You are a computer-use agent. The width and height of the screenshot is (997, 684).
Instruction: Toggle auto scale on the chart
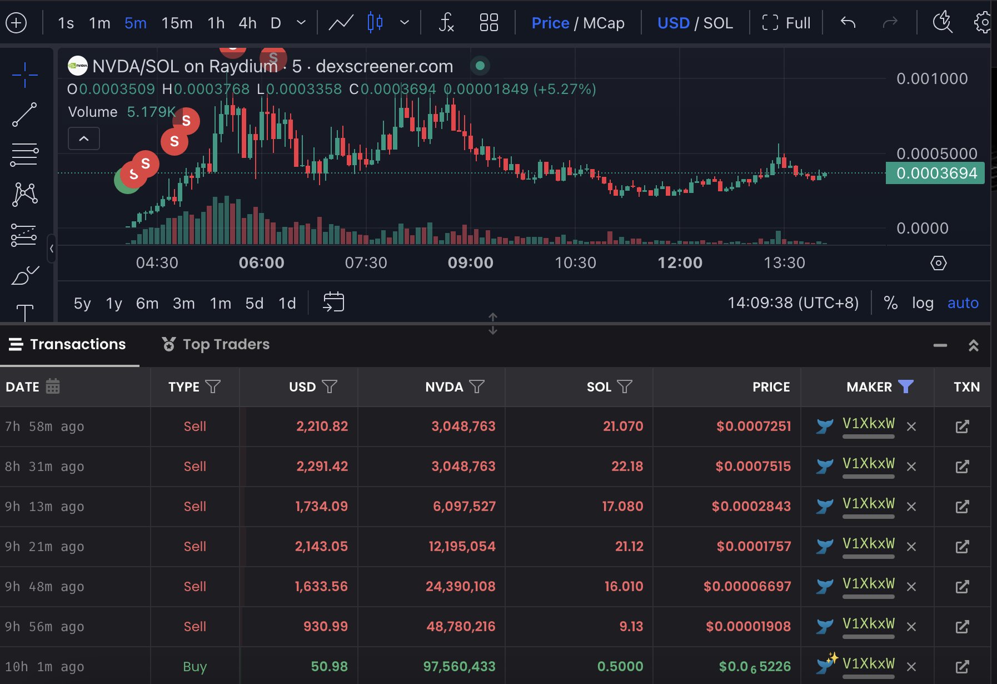pyautogui.click(x=963, y=303)
